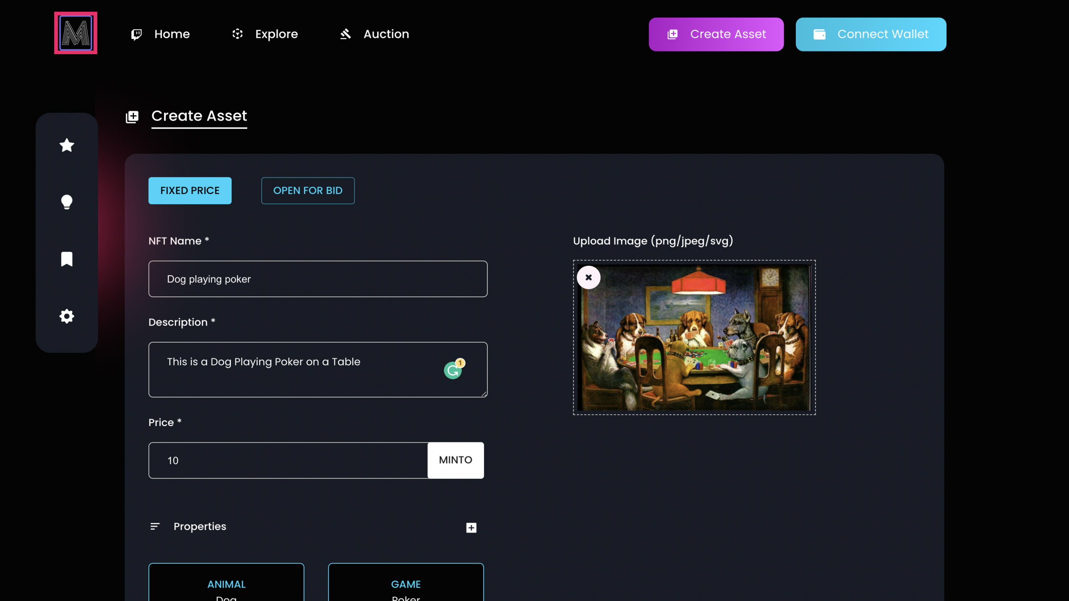The height and width of the screenshot is (601, 1069).
Task: Click the Properties list icon
Action: [155, 527]
